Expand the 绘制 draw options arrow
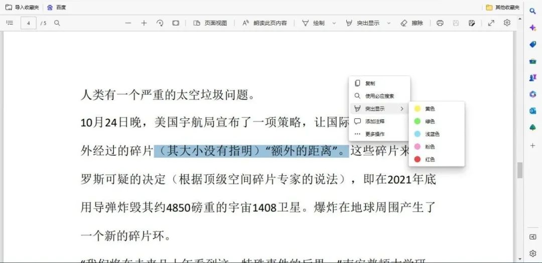 point(334,23)
